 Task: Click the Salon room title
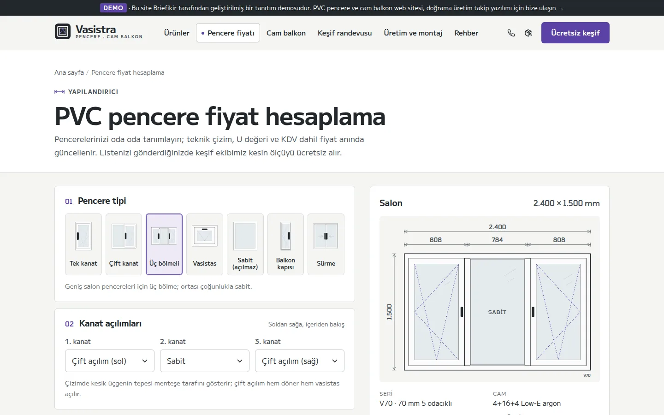[391, 203]
